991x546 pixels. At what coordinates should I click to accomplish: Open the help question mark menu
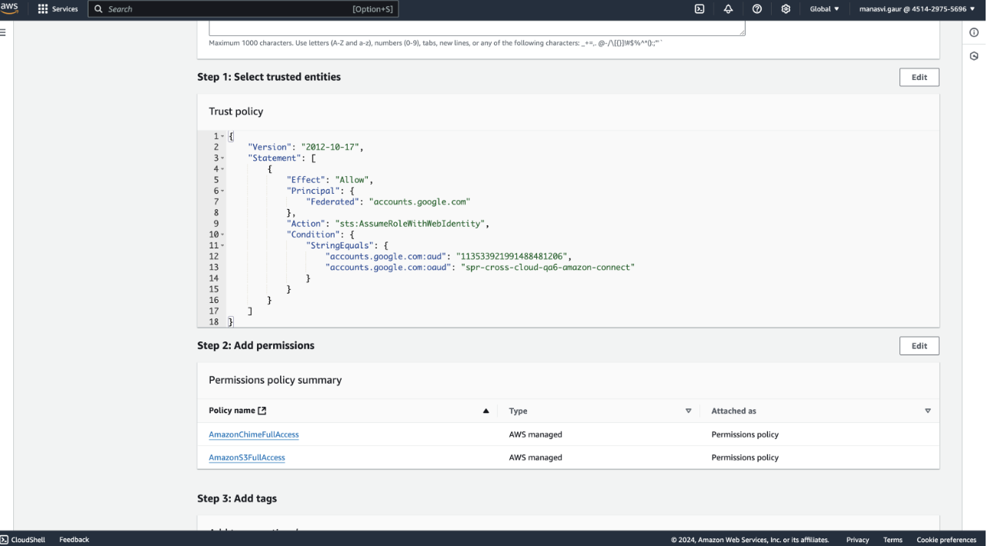tap(757, 9)
